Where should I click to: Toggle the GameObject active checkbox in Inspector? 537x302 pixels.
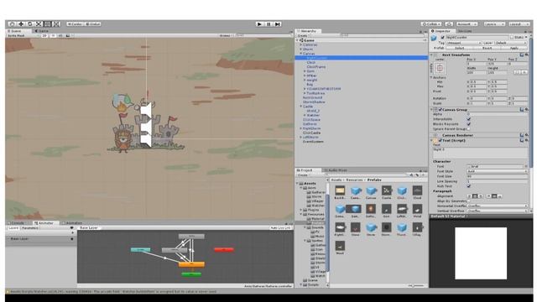pos(442,37)
